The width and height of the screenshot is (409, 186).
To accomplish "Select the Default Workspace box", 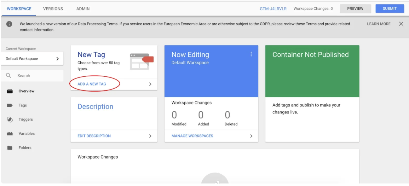I will (32, 59).
